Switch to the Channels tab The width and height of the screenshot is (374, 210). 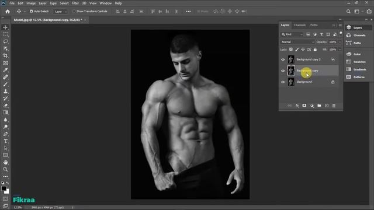point(300,25)
